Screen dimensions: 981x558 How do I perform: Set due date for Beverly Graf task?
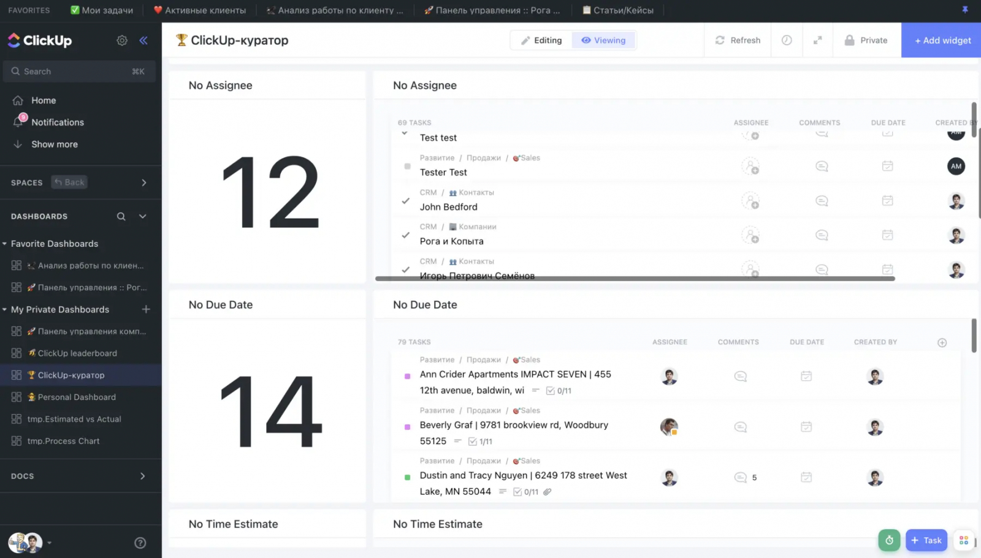806,427
